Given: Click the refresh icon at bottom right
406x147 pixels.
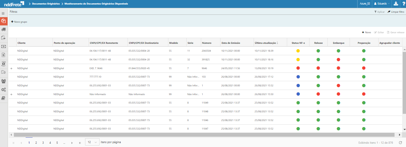Looking at the screenshot, I should coord(400,142).
